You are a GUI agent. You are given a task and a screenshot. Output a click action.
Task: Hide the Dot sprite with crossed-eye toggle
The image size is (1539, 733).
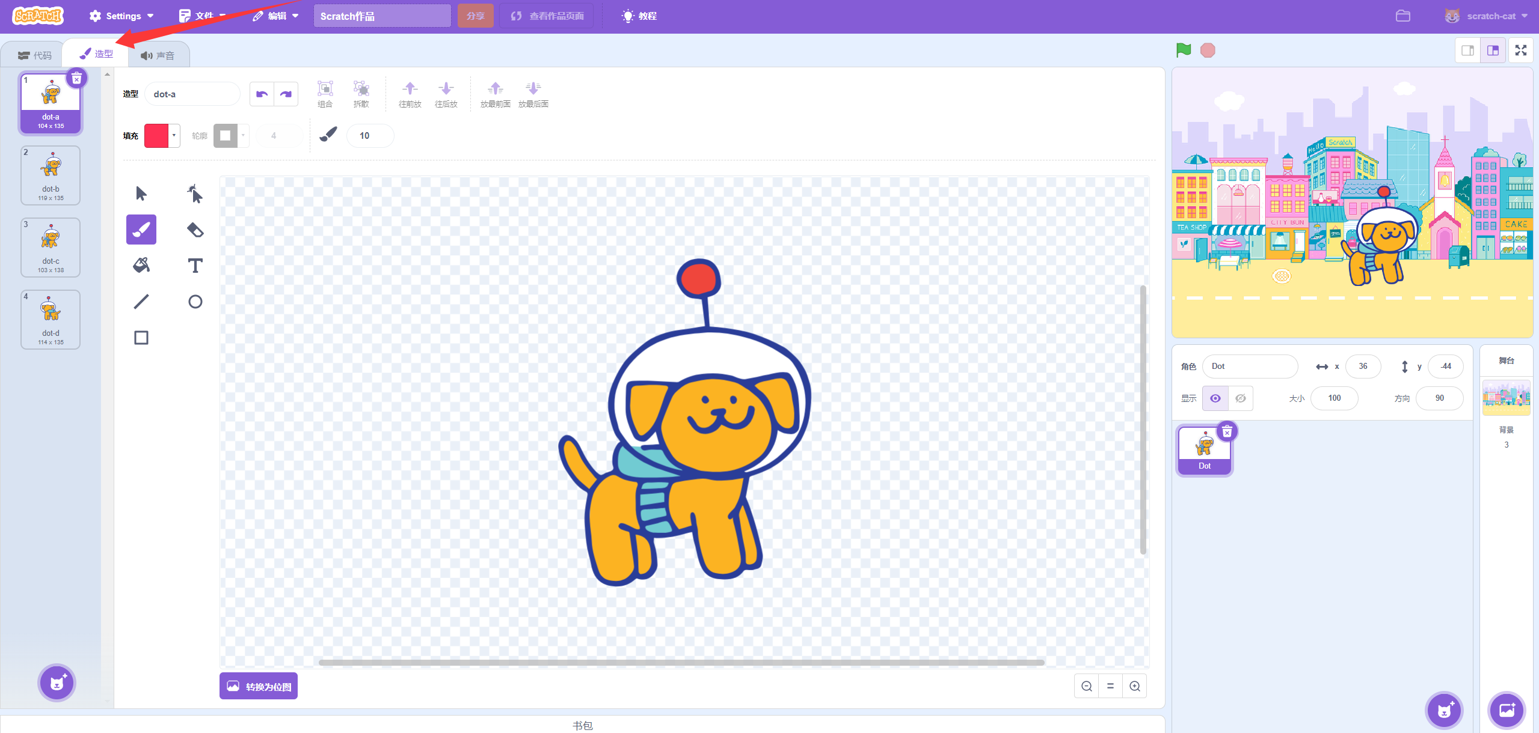(1240, 398)
